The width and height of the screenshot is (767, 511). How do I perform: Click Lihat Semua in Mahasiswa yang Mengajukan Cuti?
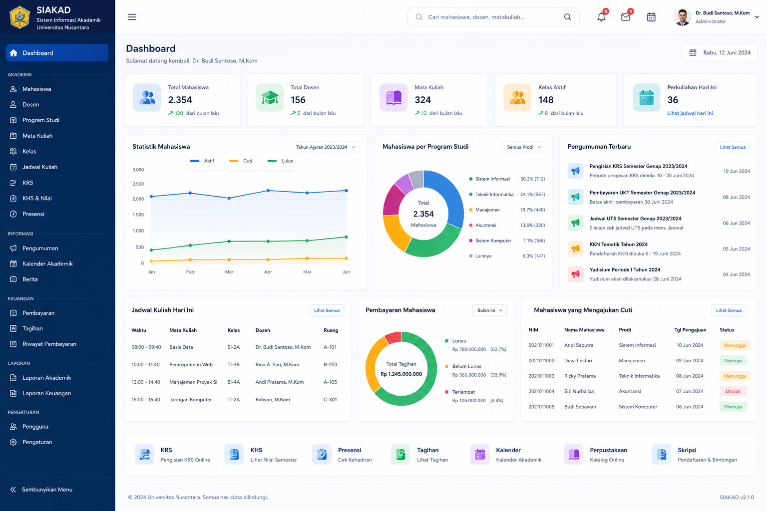[x=729, y=310]
